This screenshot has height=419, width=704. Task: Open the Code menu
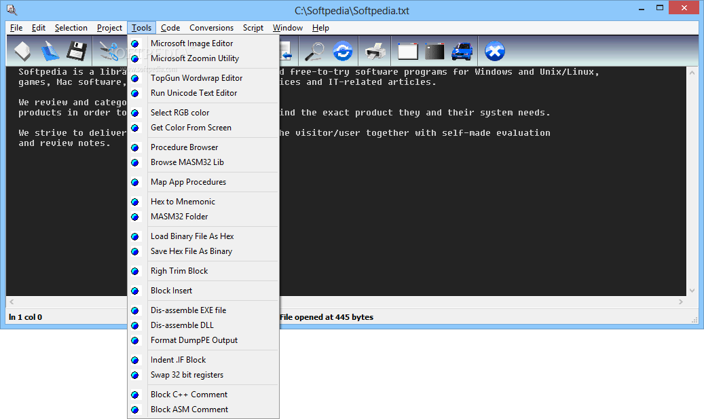[170, 28]
